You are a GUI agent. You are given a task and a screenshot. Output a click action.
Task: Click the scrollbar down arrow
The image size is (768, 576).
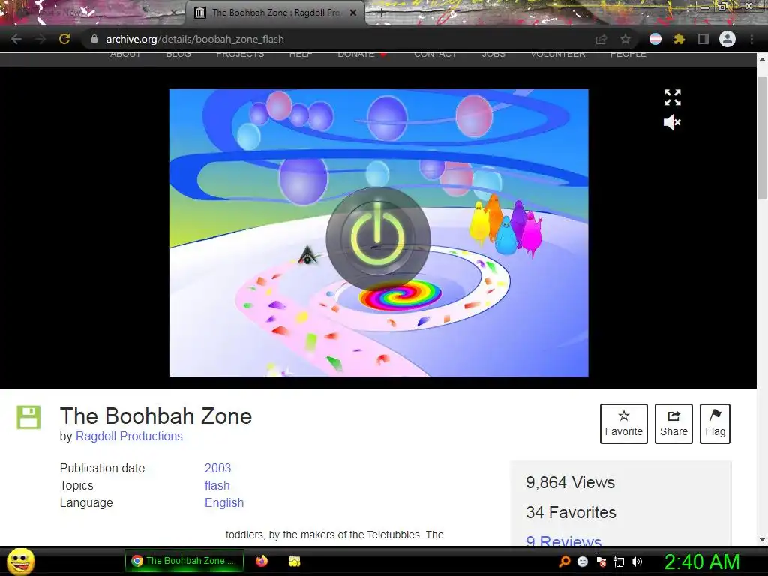762,540
